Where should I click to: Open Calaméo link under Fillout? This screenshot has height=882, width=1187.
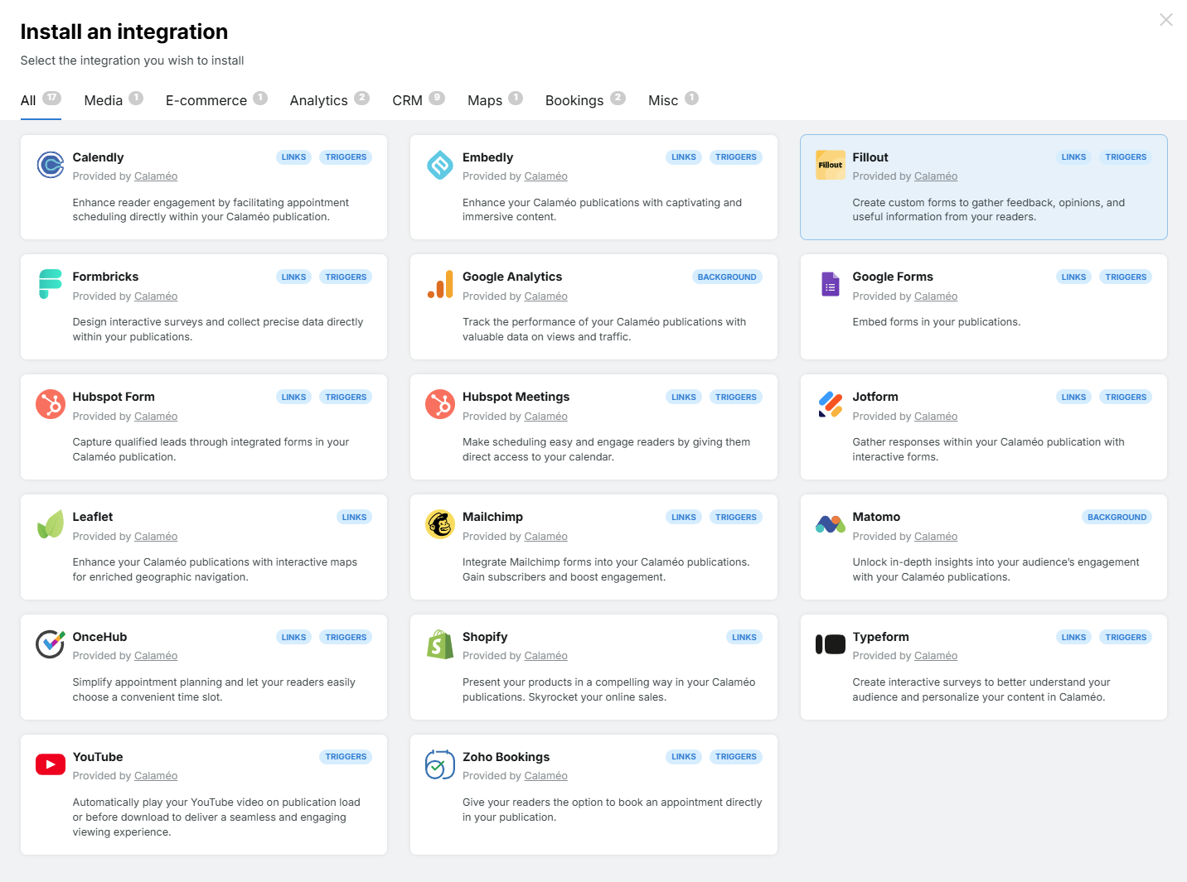[x=936, y=176]
